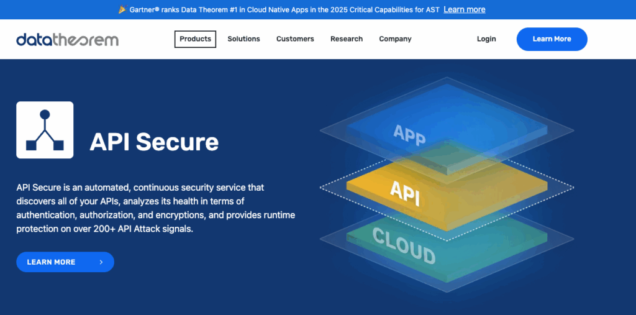The image size is (636, 315).
Task: Click the API Secure network icon
Action: click(x=45, y=130)
